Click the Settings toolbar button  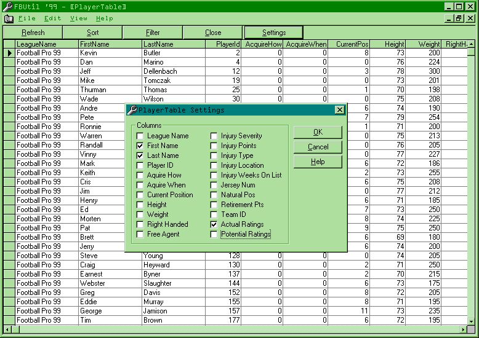pyautogui.click(x=274, y=33)
